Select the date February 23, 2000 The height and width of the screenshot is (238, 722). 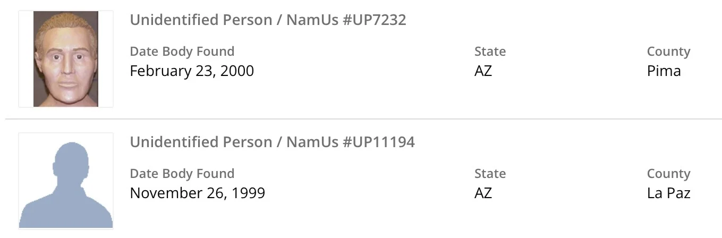(192, 71)
